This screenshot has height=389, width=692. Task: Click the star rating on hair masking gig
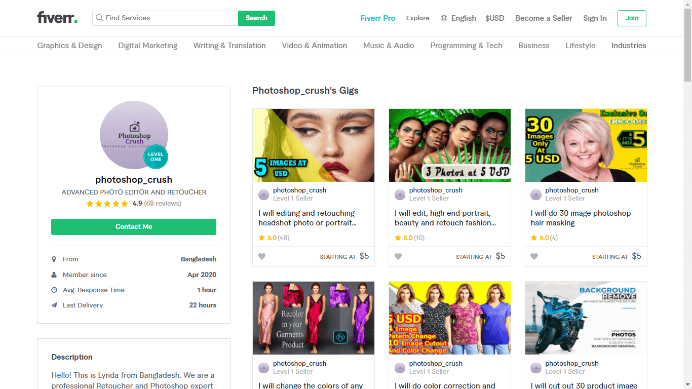534,238
